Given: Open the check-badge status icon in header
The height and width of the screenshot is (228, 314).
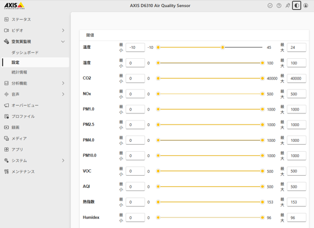Looking at the screenshot, I should coord(270,6).
